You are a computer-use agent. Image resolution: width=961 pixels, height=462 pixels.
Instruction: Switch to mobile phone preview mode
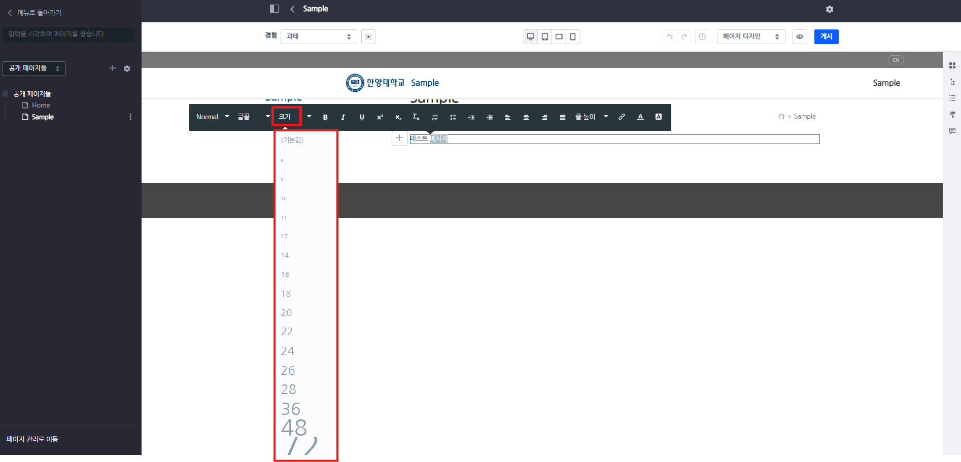(573, 37)
